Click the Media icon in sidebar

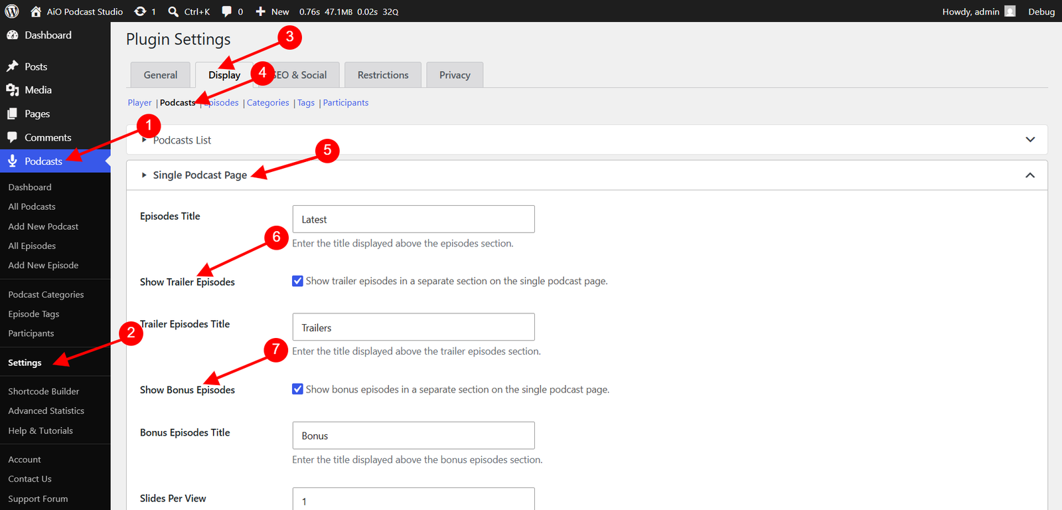pyautogui.click(x=13, y=90)
